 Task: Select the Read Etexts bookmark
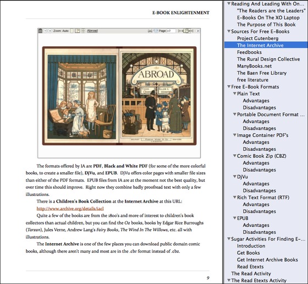click(x=250, y=266)
